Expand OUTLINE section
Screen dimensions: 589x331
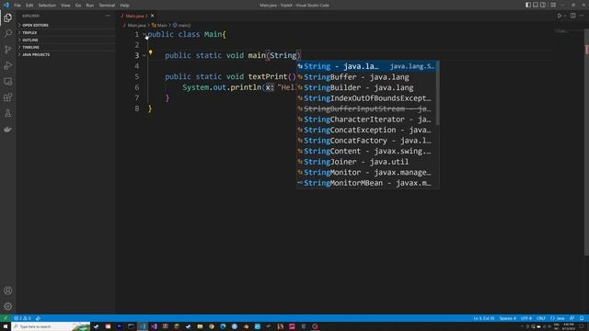pyautogui.click(x=65, y=40)
